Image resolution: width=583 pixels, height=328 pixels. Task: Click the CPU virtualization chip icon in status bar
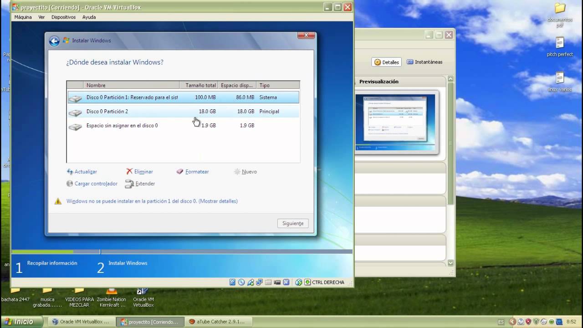(x=286, y=282)
